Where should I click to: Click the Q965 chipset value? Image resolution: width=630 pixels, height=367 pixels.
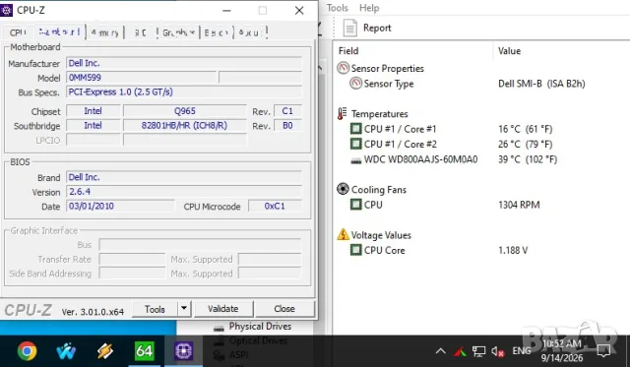tap(185, 111)
